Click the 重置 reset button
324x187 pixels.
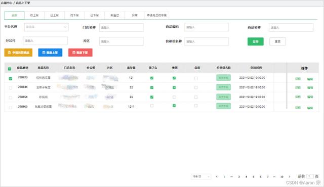click(277, 41)
